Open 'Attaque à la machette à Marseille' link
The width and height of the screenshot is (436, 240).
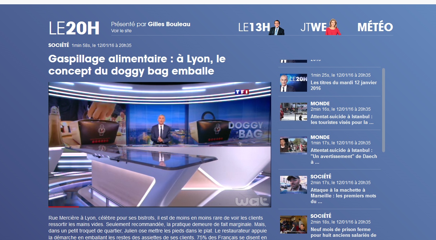pyautogui.click(x=343, y=196)
